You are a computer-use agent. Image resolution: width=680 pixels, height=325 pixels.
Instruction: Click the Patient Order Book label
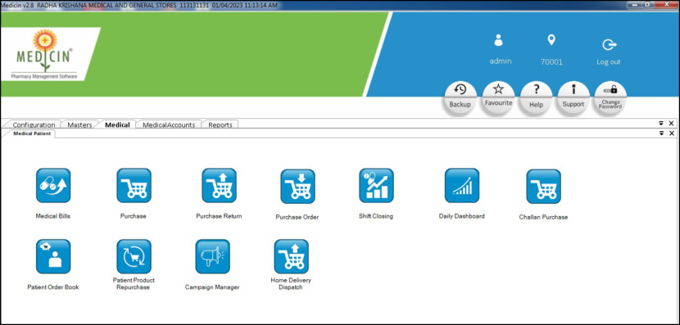[53, 287]
